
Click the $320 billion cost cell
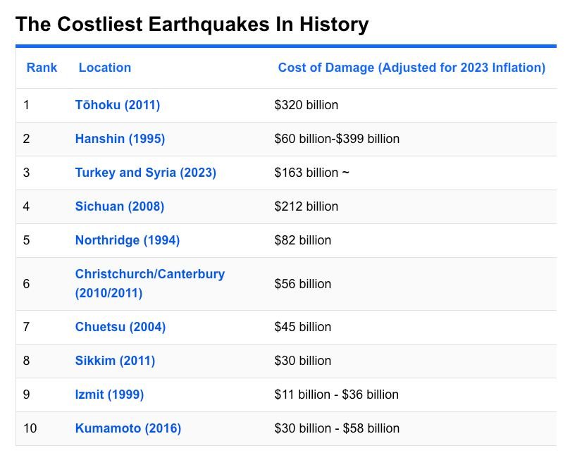pyautogui.click(x=306, y=105)
